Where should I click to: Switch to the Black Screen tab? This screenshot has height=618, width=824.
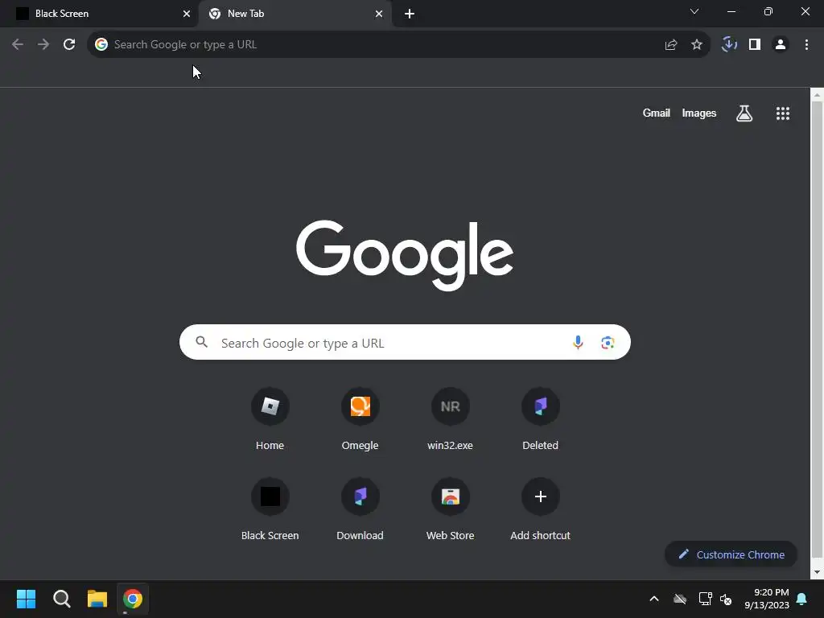click(99, 14)
